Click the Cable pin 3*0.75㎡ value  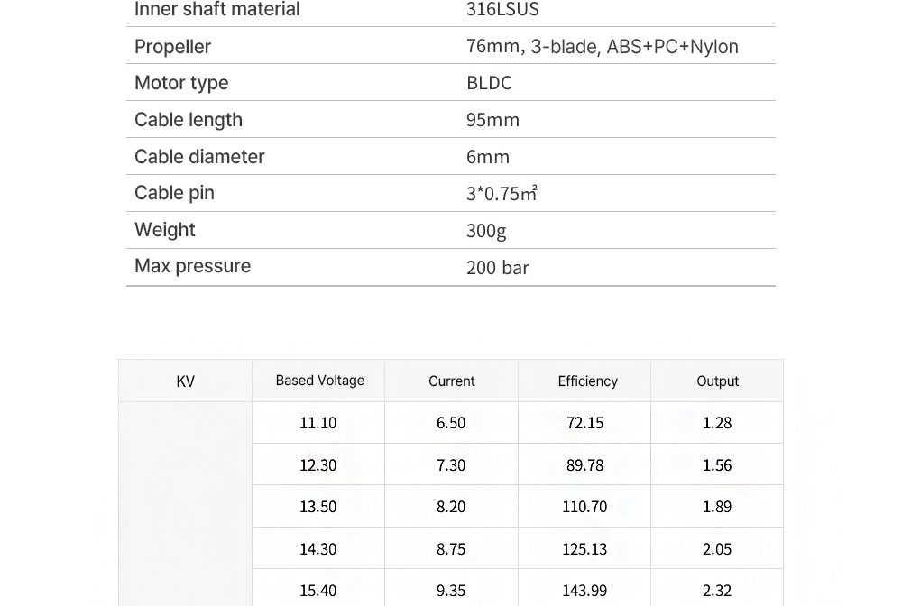(502, 194)
